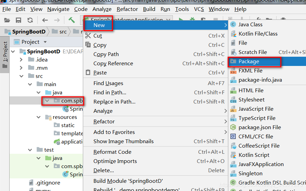
Task: Choose Build Module 'SpringBootD' entry
Action: [156, 181]
